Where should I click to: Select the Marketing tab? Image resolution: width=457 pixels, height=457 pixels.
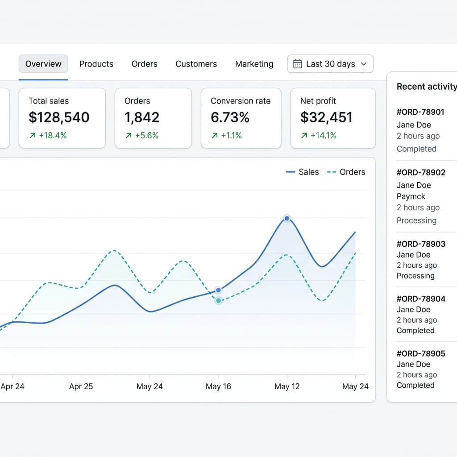tap(254, 64)
